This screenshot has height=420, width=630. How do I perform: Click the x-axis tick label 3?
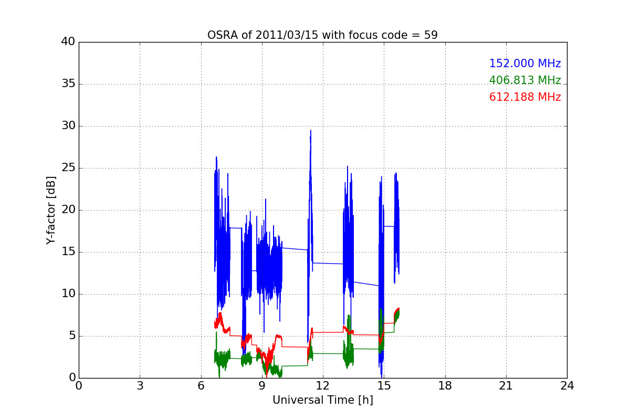pos(140,386)
